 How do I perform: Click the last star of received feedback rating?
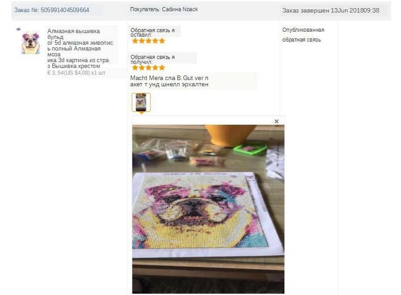coord(162,67)
